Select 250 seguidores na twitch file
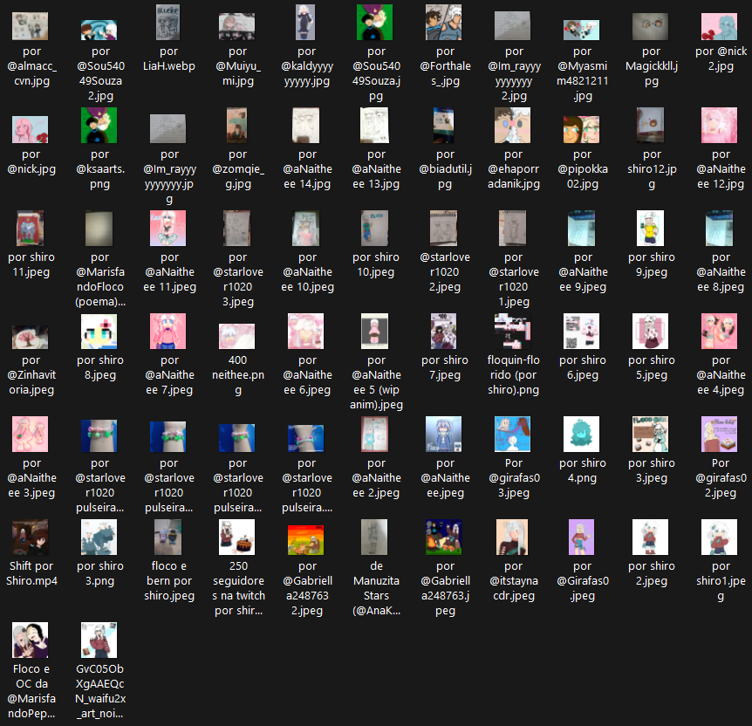The height and width of the screenshot is (726, 752). click(x=237, y=538)
